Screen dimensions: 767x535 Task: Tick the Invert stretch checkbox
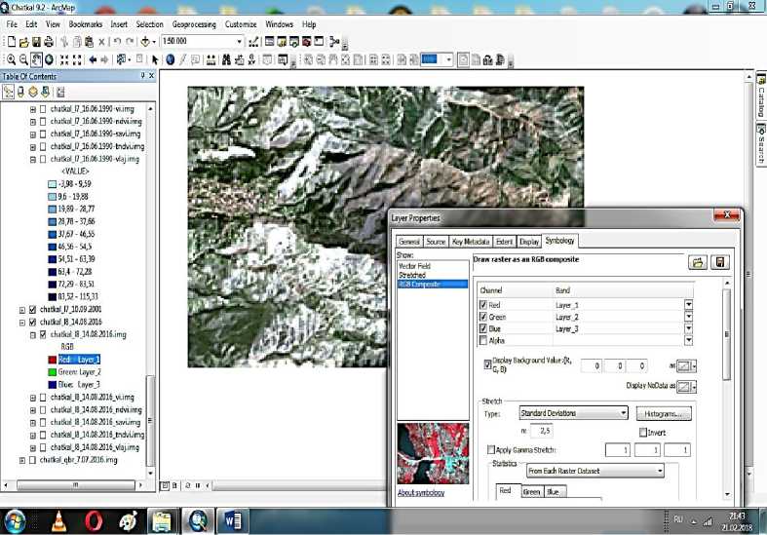pyautogui.click(x=643, y=432)
